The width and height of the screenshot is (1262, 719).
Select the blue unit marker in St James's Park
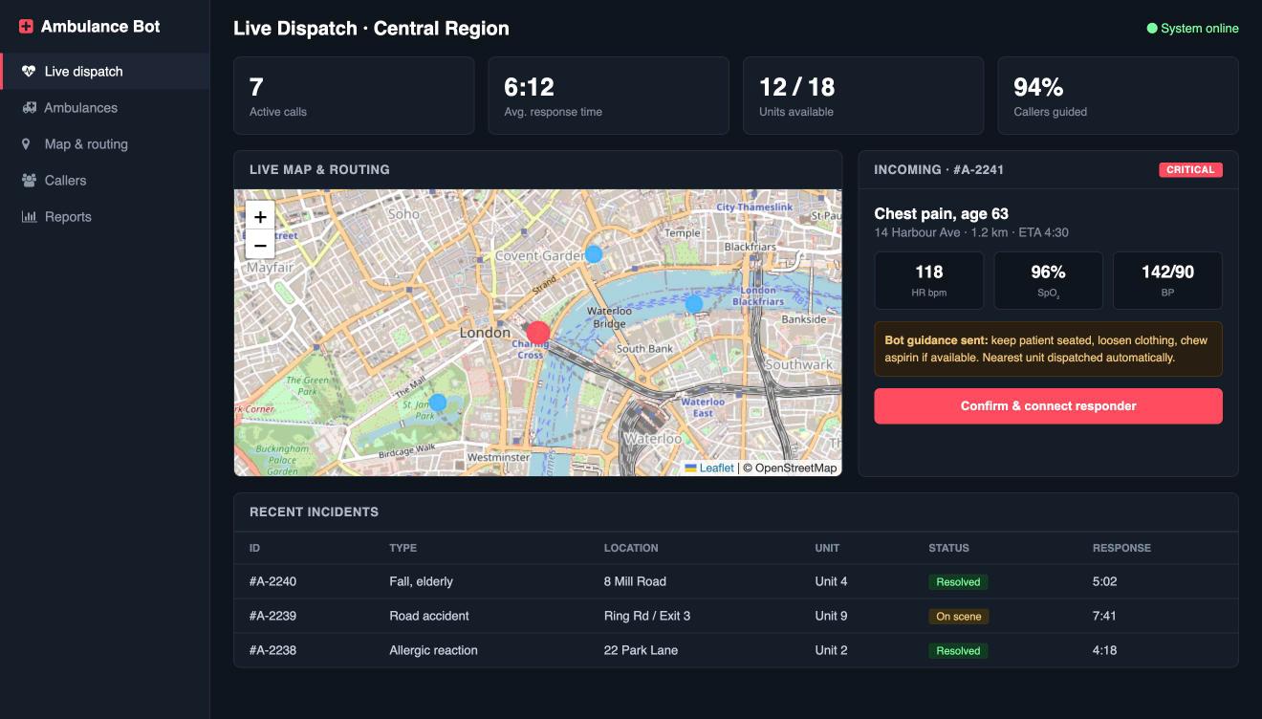(438, 403)
